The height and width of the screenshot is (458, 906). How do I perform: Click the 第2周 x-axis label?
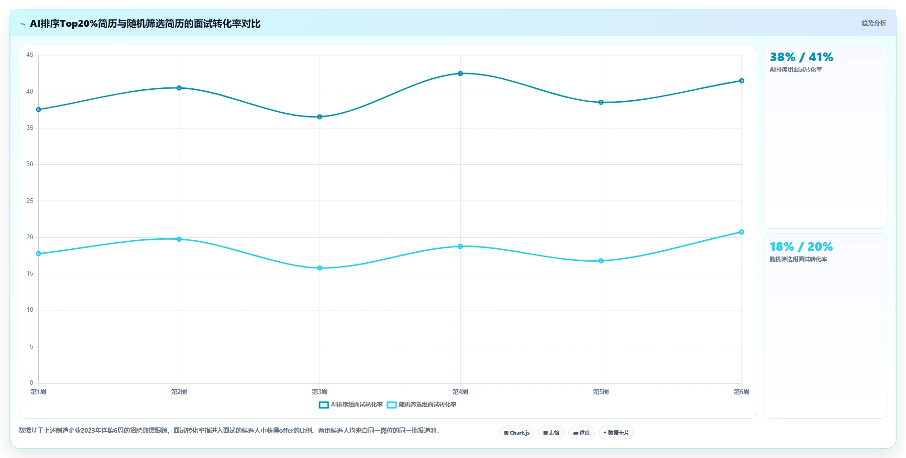click(179, 392)
